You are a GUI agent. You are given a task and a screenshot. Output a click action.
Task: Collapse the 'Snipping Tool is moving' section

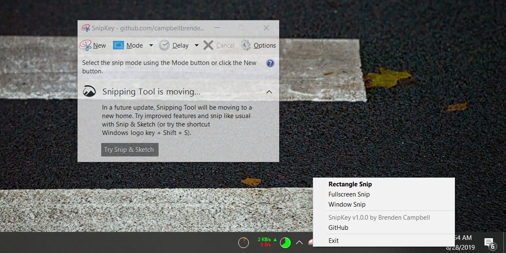coord(269,92)
